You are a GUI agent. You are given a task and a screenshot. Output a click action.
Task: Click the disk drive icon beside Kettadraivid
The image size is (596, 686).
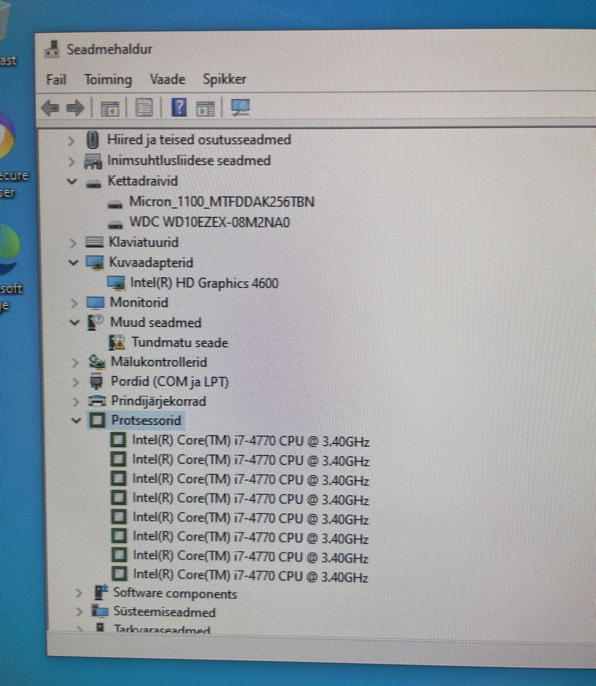click(94, 185)
